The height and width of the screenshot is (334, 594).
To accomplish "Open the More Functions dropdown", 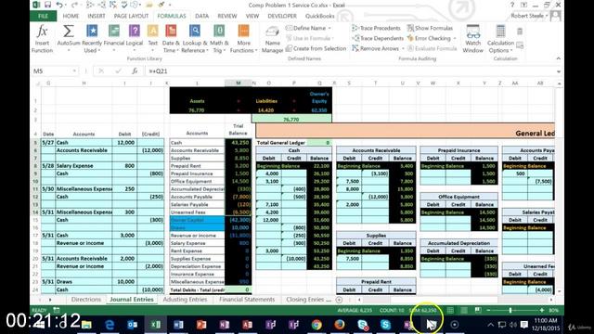I will point(243,39).
